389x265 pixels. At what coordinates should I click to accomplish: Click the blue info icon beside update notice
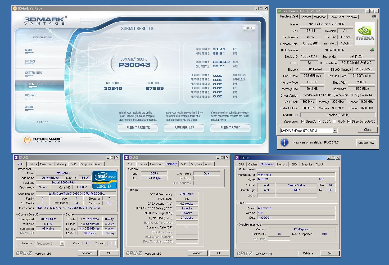[284, 142]
